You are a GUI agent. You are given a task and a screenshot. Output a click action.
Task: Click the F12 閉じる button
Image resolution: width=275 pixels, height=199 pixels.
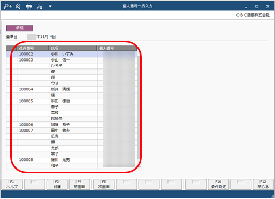pyautogui.click(x=263, y=185)
